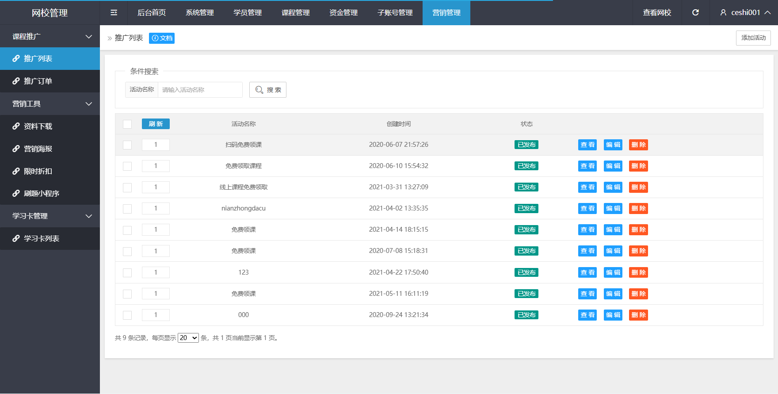
Task: Click the link icon beside 限时折扣
Action: (16, 171)
